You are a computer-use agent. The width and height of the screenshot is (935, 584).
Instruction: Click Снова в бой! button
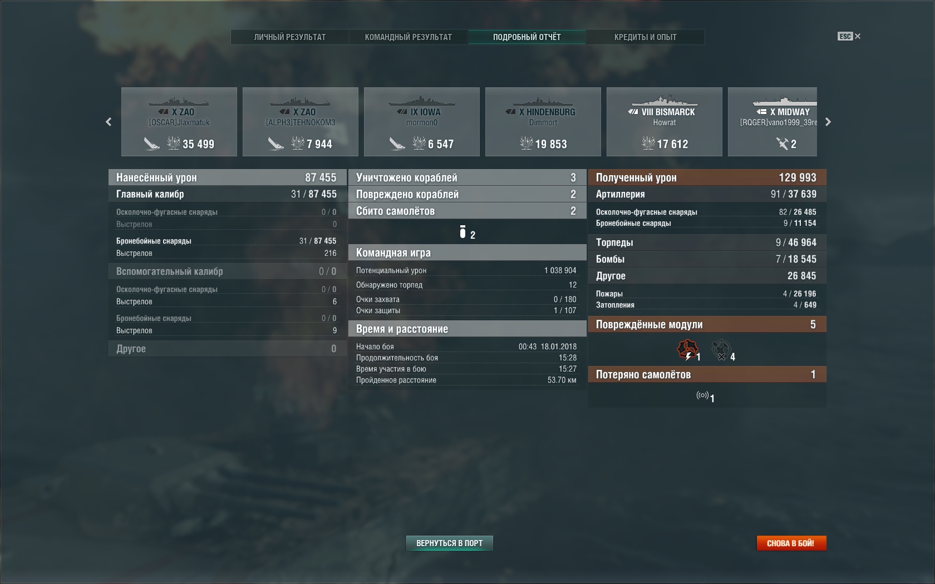point(791,543)
